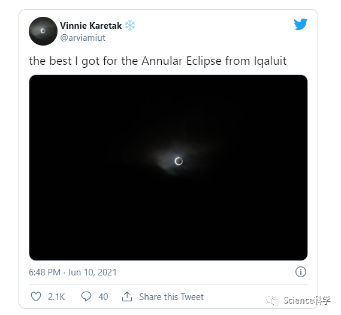Click the share upload arrow icon
341x315 pixels.
click(127, 296)
